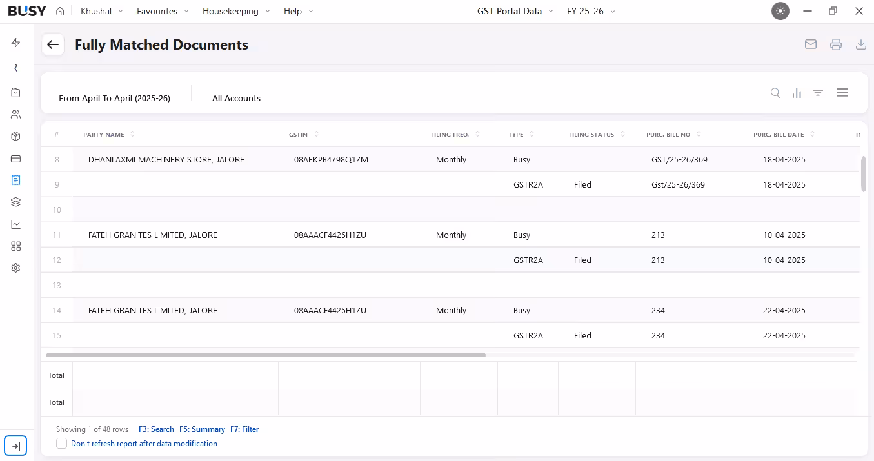Click the shopping bag sidebar icon
The image size is (874, 461).
(16, 93)
